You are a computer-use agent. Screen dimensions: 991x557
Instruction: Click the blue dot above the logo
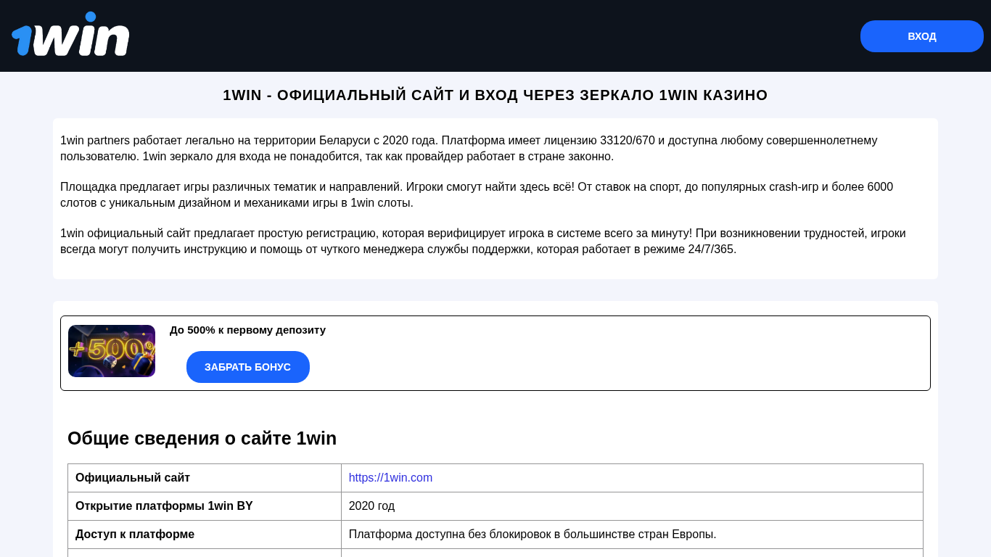[91, 17]
